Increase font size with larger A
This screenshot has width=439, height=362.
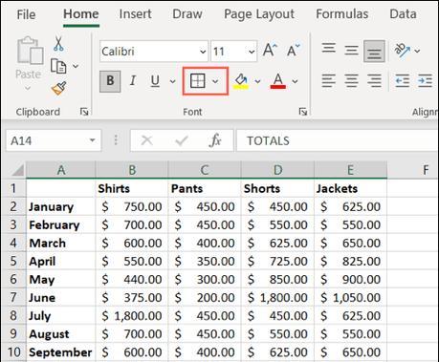270,51
